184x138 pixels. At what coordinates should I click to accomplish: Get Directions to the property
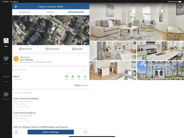pyautogui.click(x=25, y=49)
